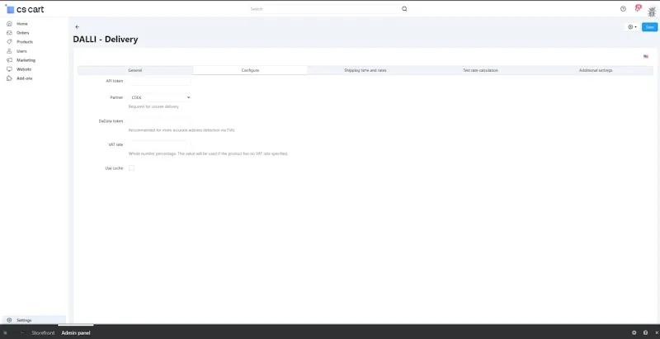Enable the Use cache checkbox
The width and height of the screenshot is (660, 339).
[x=131, y=168]
